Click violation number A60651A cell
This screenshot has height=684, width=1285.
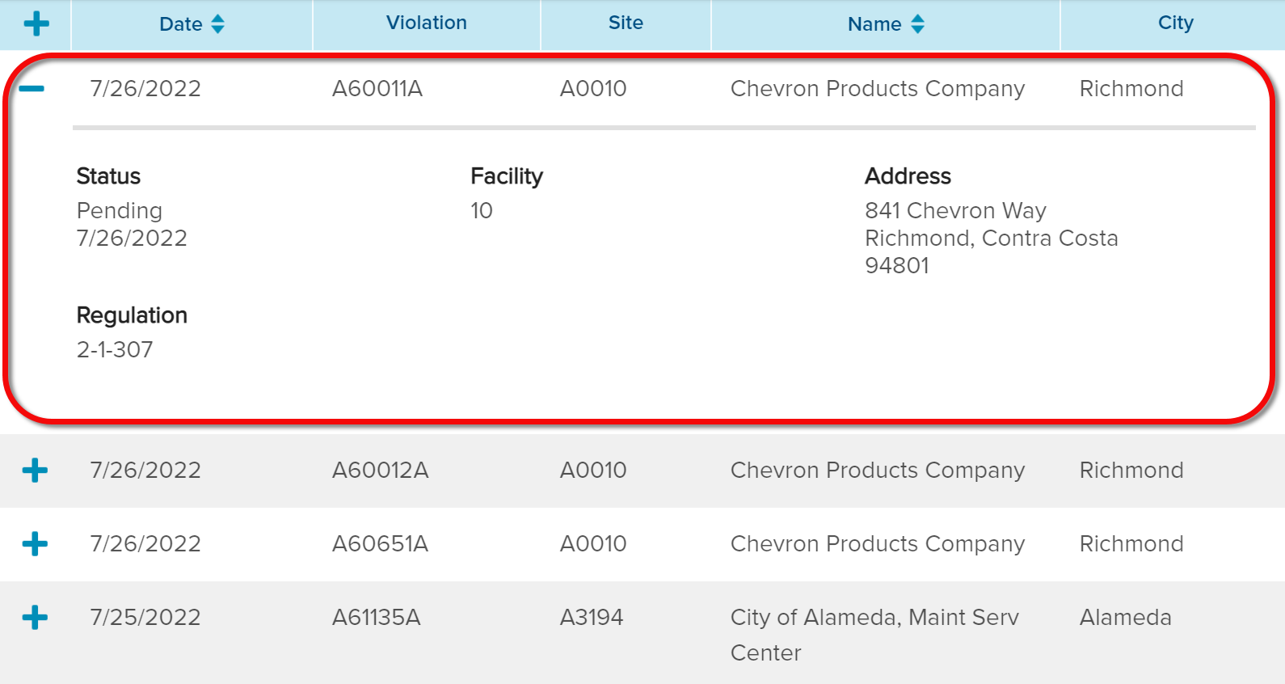[x=380, y=543]
